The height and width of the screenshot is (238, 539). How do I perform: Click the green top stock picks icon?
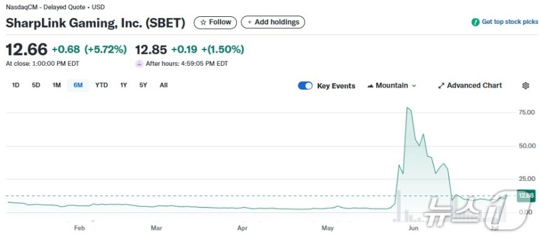[476, 23]
